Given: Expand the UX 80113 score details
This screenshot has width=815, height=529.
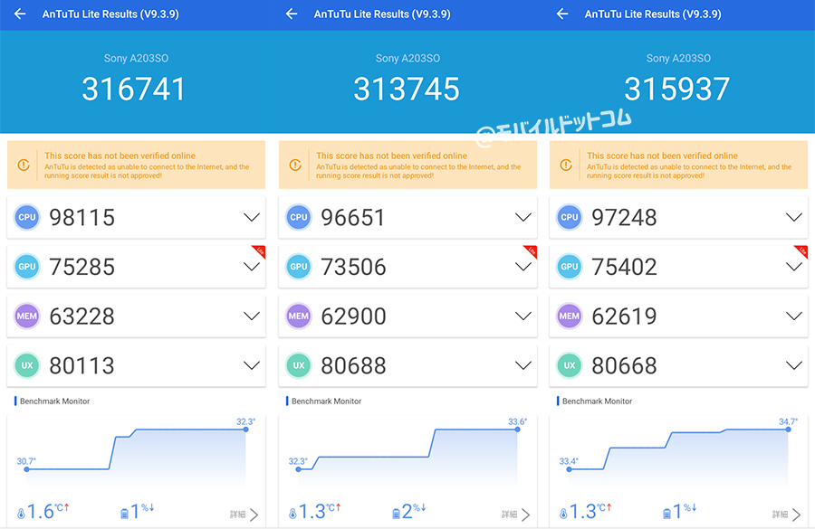Looking at the screenshot, I should coord(252,365).
